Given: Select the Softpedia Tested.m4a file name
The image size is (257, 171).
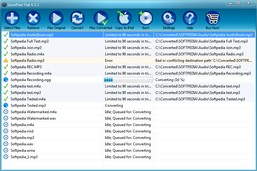Looking at the screenshot, I should (28, 99).
